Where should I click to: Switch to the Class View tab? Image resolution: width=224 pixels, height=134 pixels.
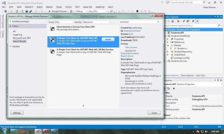tap(200, 75)
